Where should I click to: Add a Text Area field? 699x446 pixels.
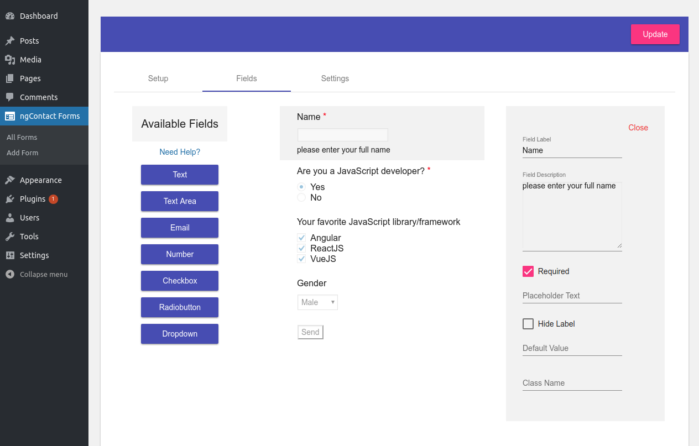pos(180,201)
